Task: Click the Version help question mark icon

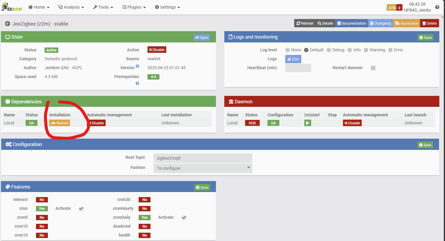Action: pyautogui.click(x=137, y=66)
